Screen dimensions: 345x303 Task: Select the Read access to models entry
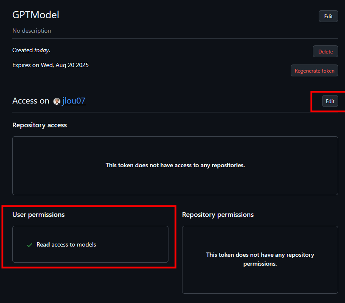pos(66,244)
